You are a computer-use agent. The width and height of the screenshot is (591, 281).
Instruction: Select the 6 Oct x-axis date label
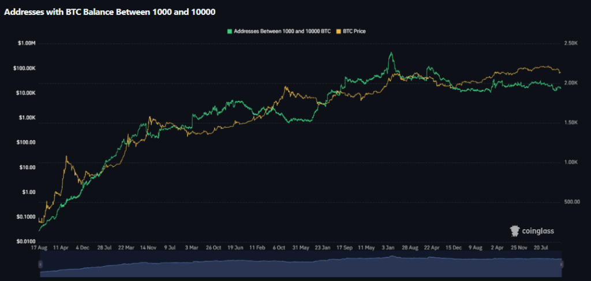(x=279, y=247)
